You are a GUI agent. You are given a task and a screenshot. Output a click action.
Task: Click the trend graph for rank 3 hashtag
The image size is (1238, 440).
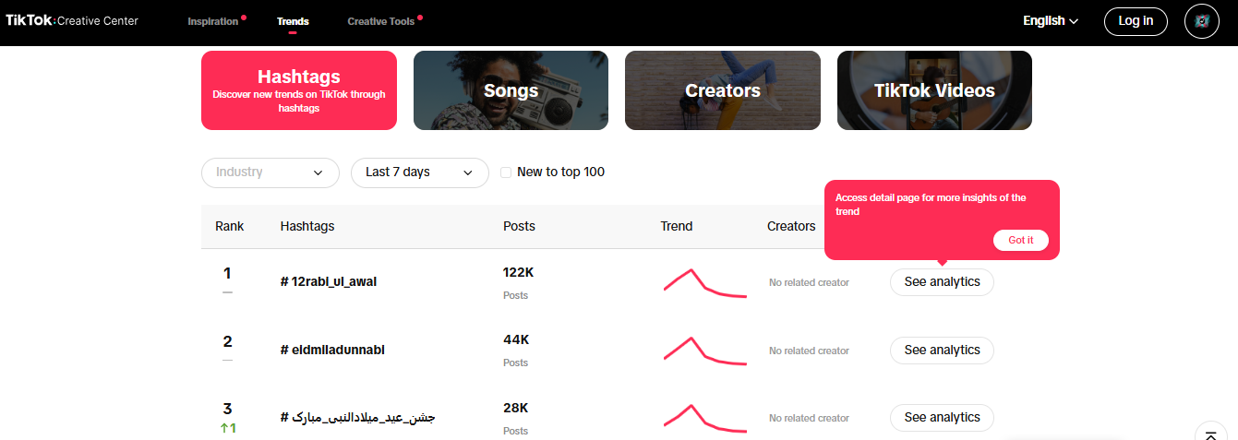point(704,418)
